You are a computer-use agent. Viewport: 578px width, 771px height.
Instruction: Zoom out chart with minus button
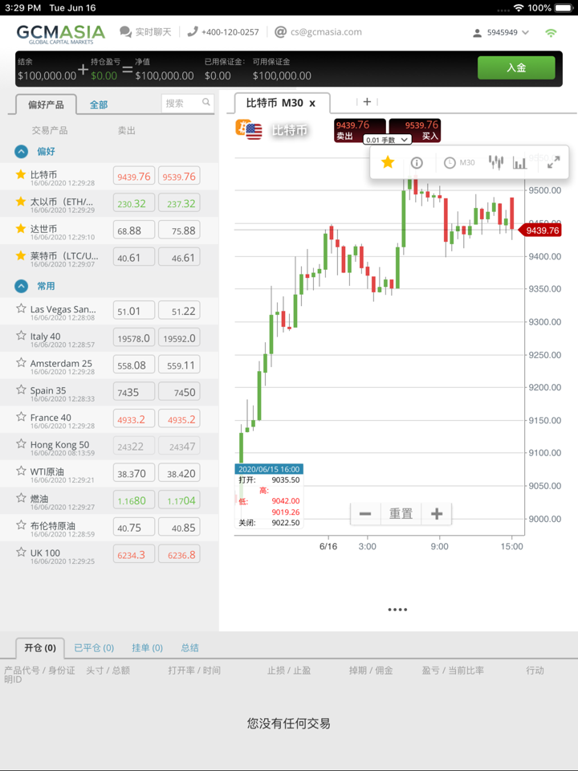(x=365, y=514)
